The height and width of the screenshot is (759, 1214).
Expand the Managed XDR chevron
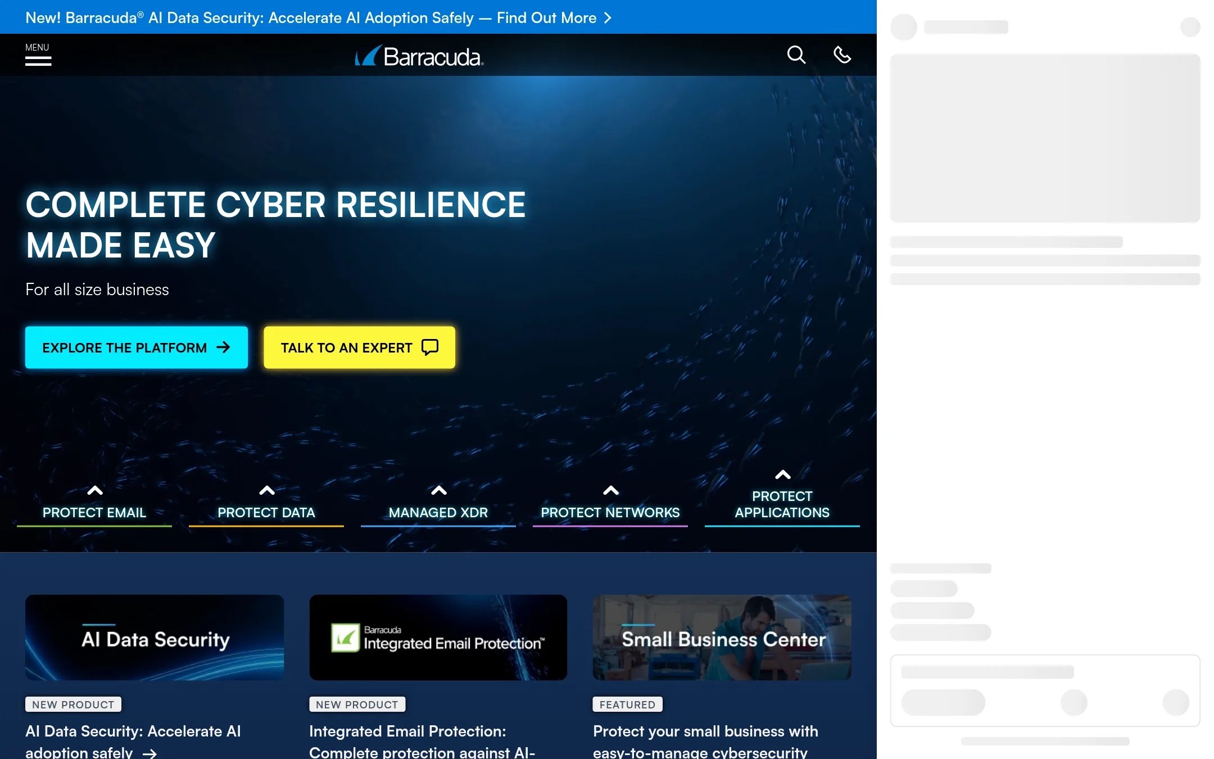(x=439, y=490)
